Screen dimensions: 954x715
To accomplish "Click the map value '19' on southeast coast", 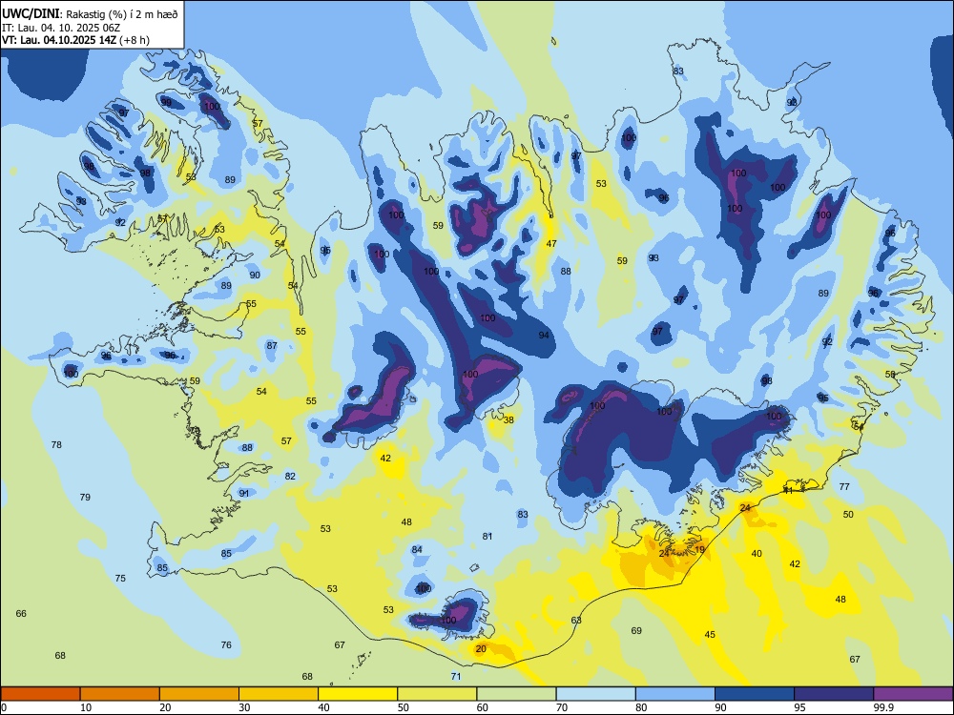I will [699, 550].
